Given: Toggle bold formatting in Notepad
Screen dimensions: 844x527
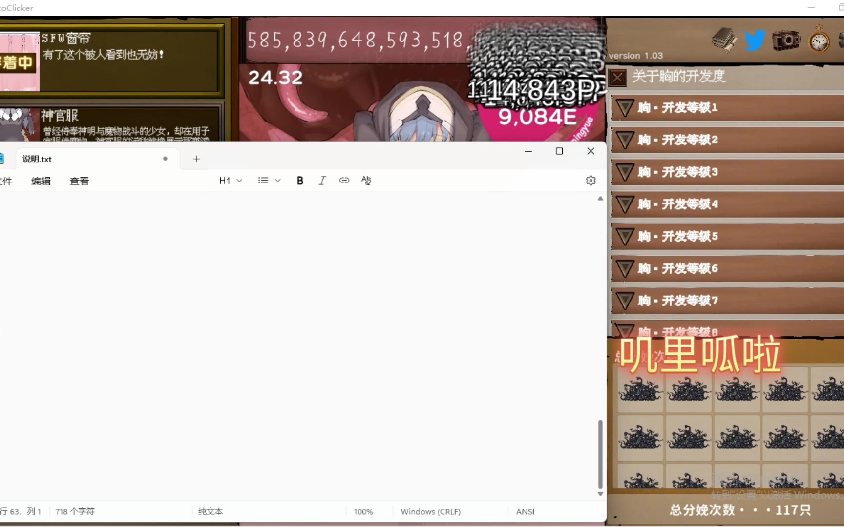Looking at the screenshot, I should pos(300,181).
